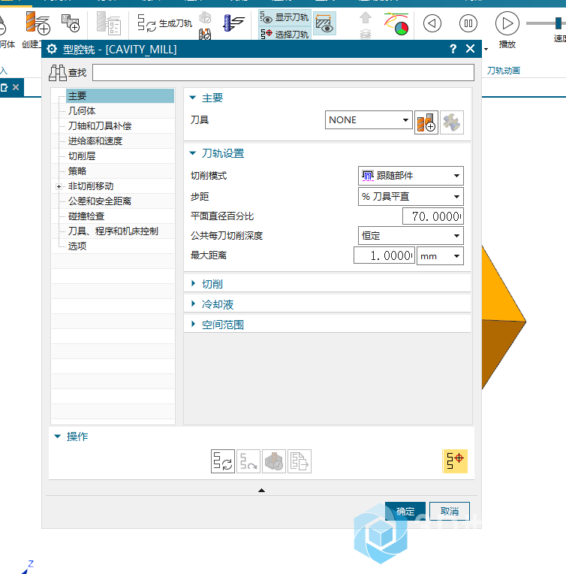Click the 最大距离 1.0000 value field
Viewport: 566px width, 574px height.
coord(384,255)
